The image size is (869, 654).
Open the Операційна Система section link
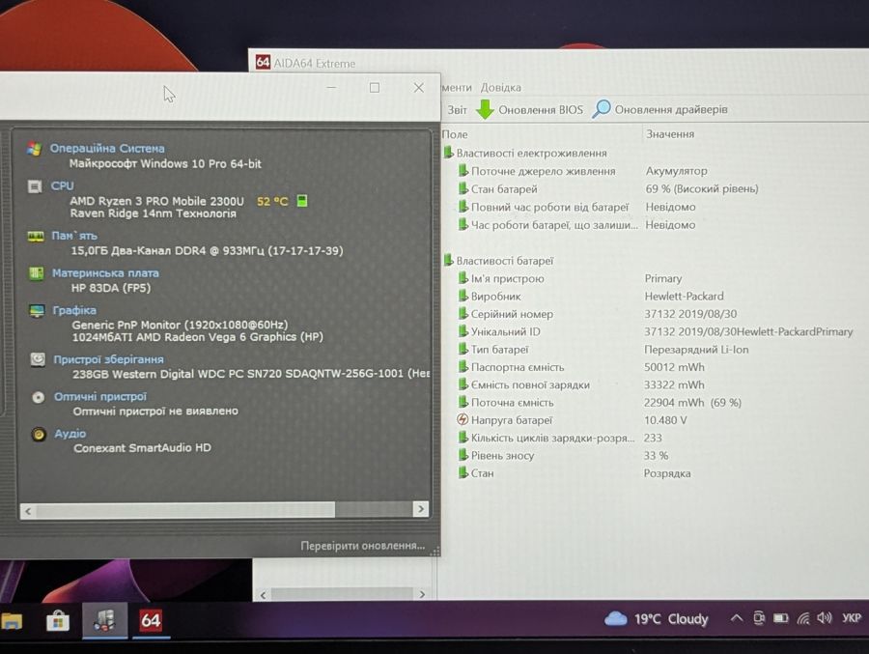tap(107, 148)
